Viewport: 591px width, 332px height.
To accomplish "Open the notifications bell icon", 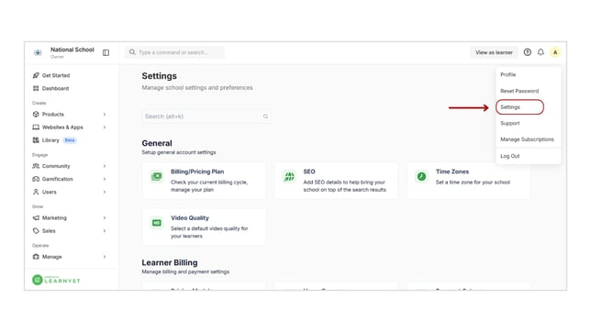I will 541,52.
